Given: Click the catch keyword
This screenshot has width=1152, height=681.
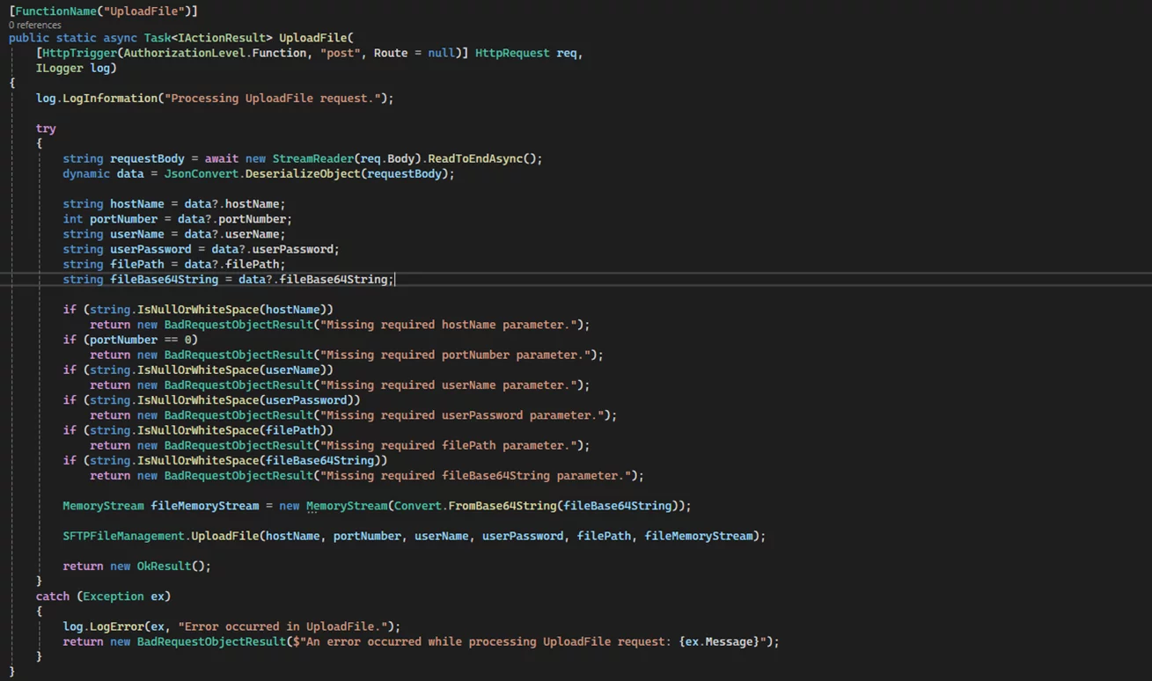Looking at the screenshot, I should pos(53,597).
